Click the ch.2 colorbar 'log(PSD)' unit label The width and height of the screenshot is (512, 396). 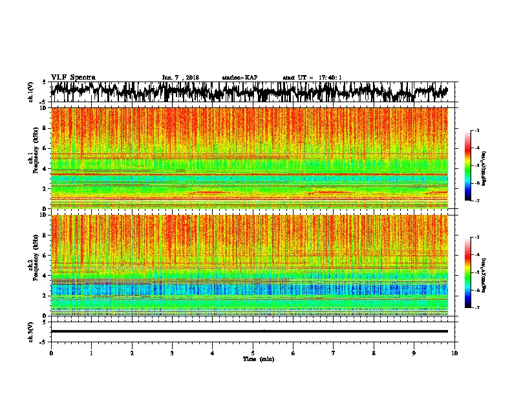(484, 275)
